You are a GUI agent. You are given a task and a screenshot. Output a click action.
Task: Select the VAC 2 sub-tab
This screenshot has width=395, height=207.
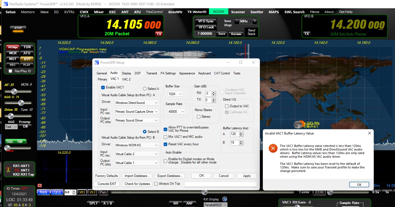(x=126, y=79)
